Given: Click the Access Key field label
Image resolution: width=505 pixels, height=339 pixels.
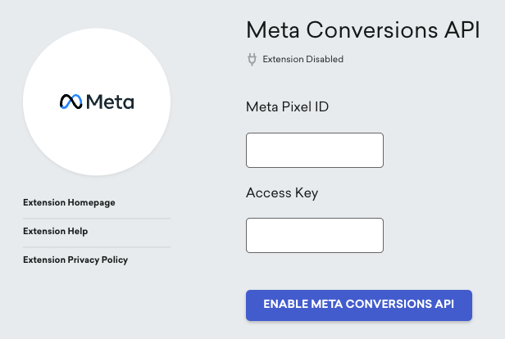Looking at the screenshot, I should 282,192.
